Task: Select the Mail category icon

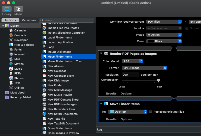Action: pos(11,59)
